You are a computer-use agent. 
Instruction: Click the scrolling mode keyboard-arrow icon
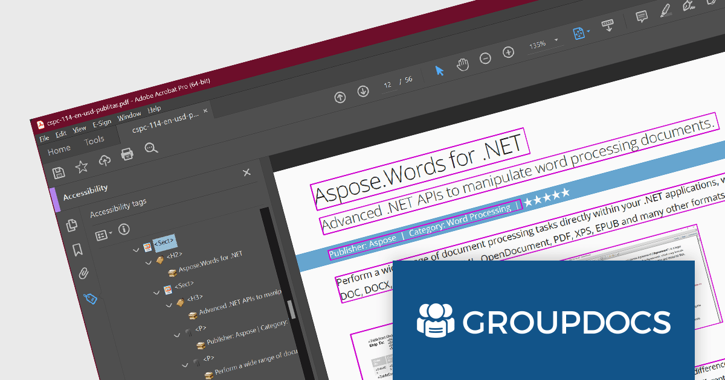click(x=608, y=26)
